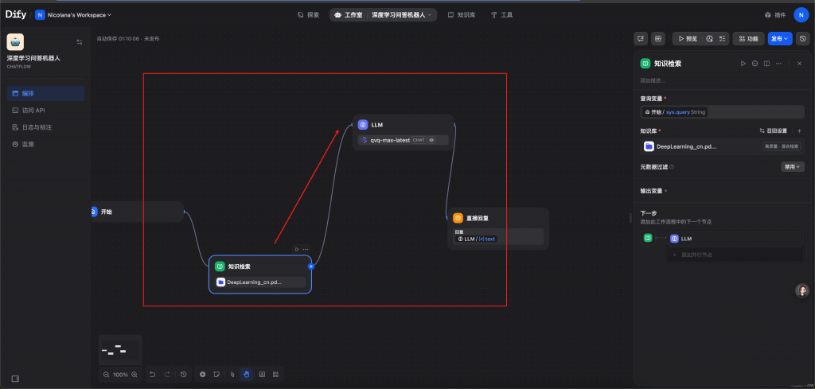
Task: Zoom in the workflow canvas
Action: click(x=135, y=374)
